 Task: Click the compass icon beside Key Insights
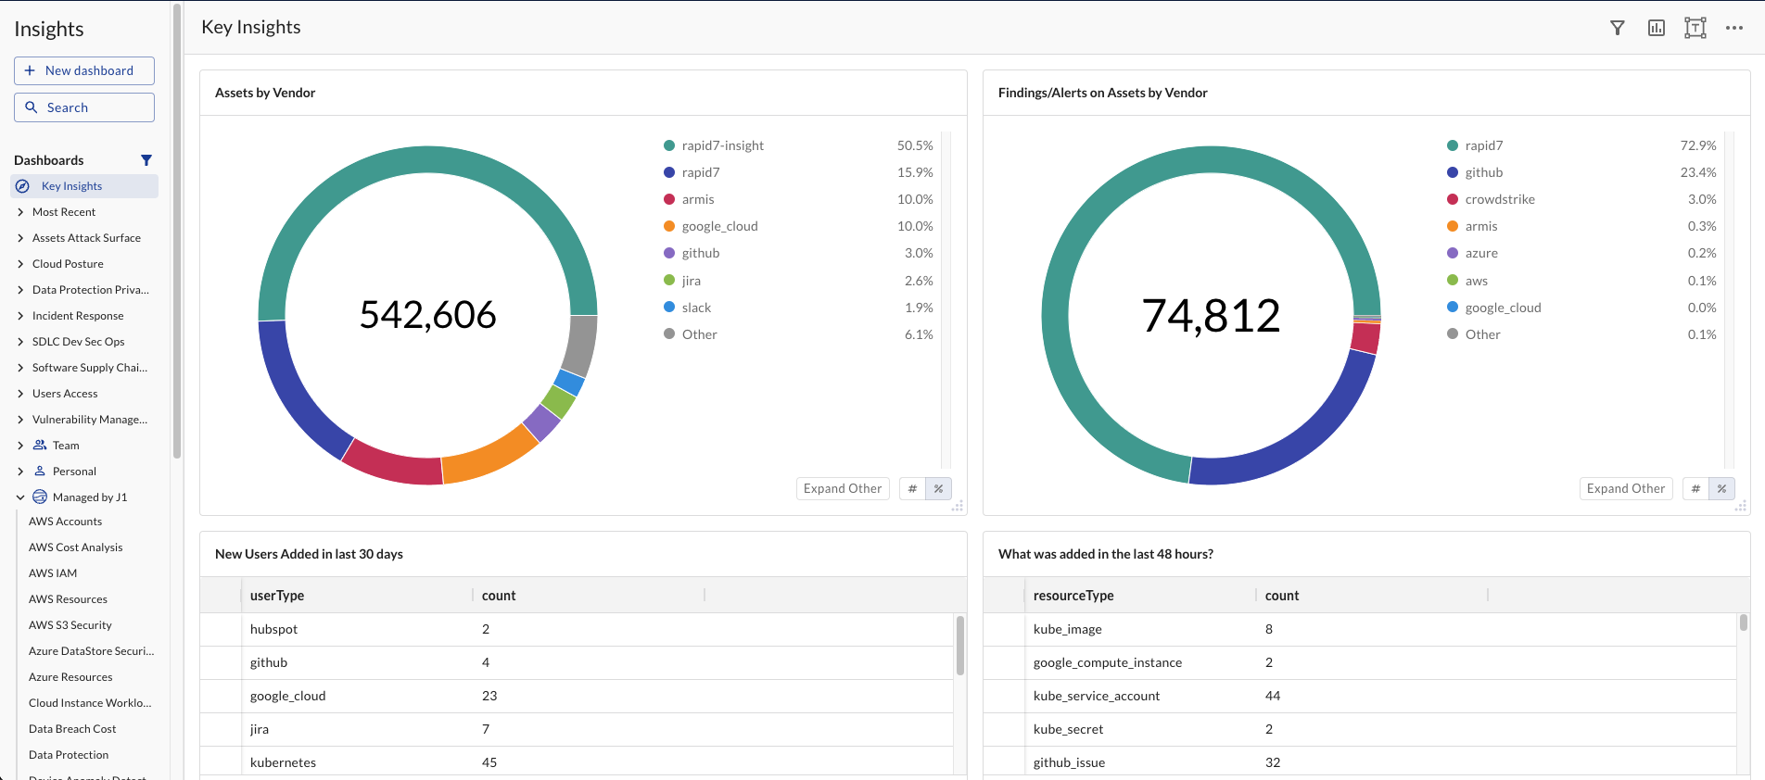pos(23,186)
